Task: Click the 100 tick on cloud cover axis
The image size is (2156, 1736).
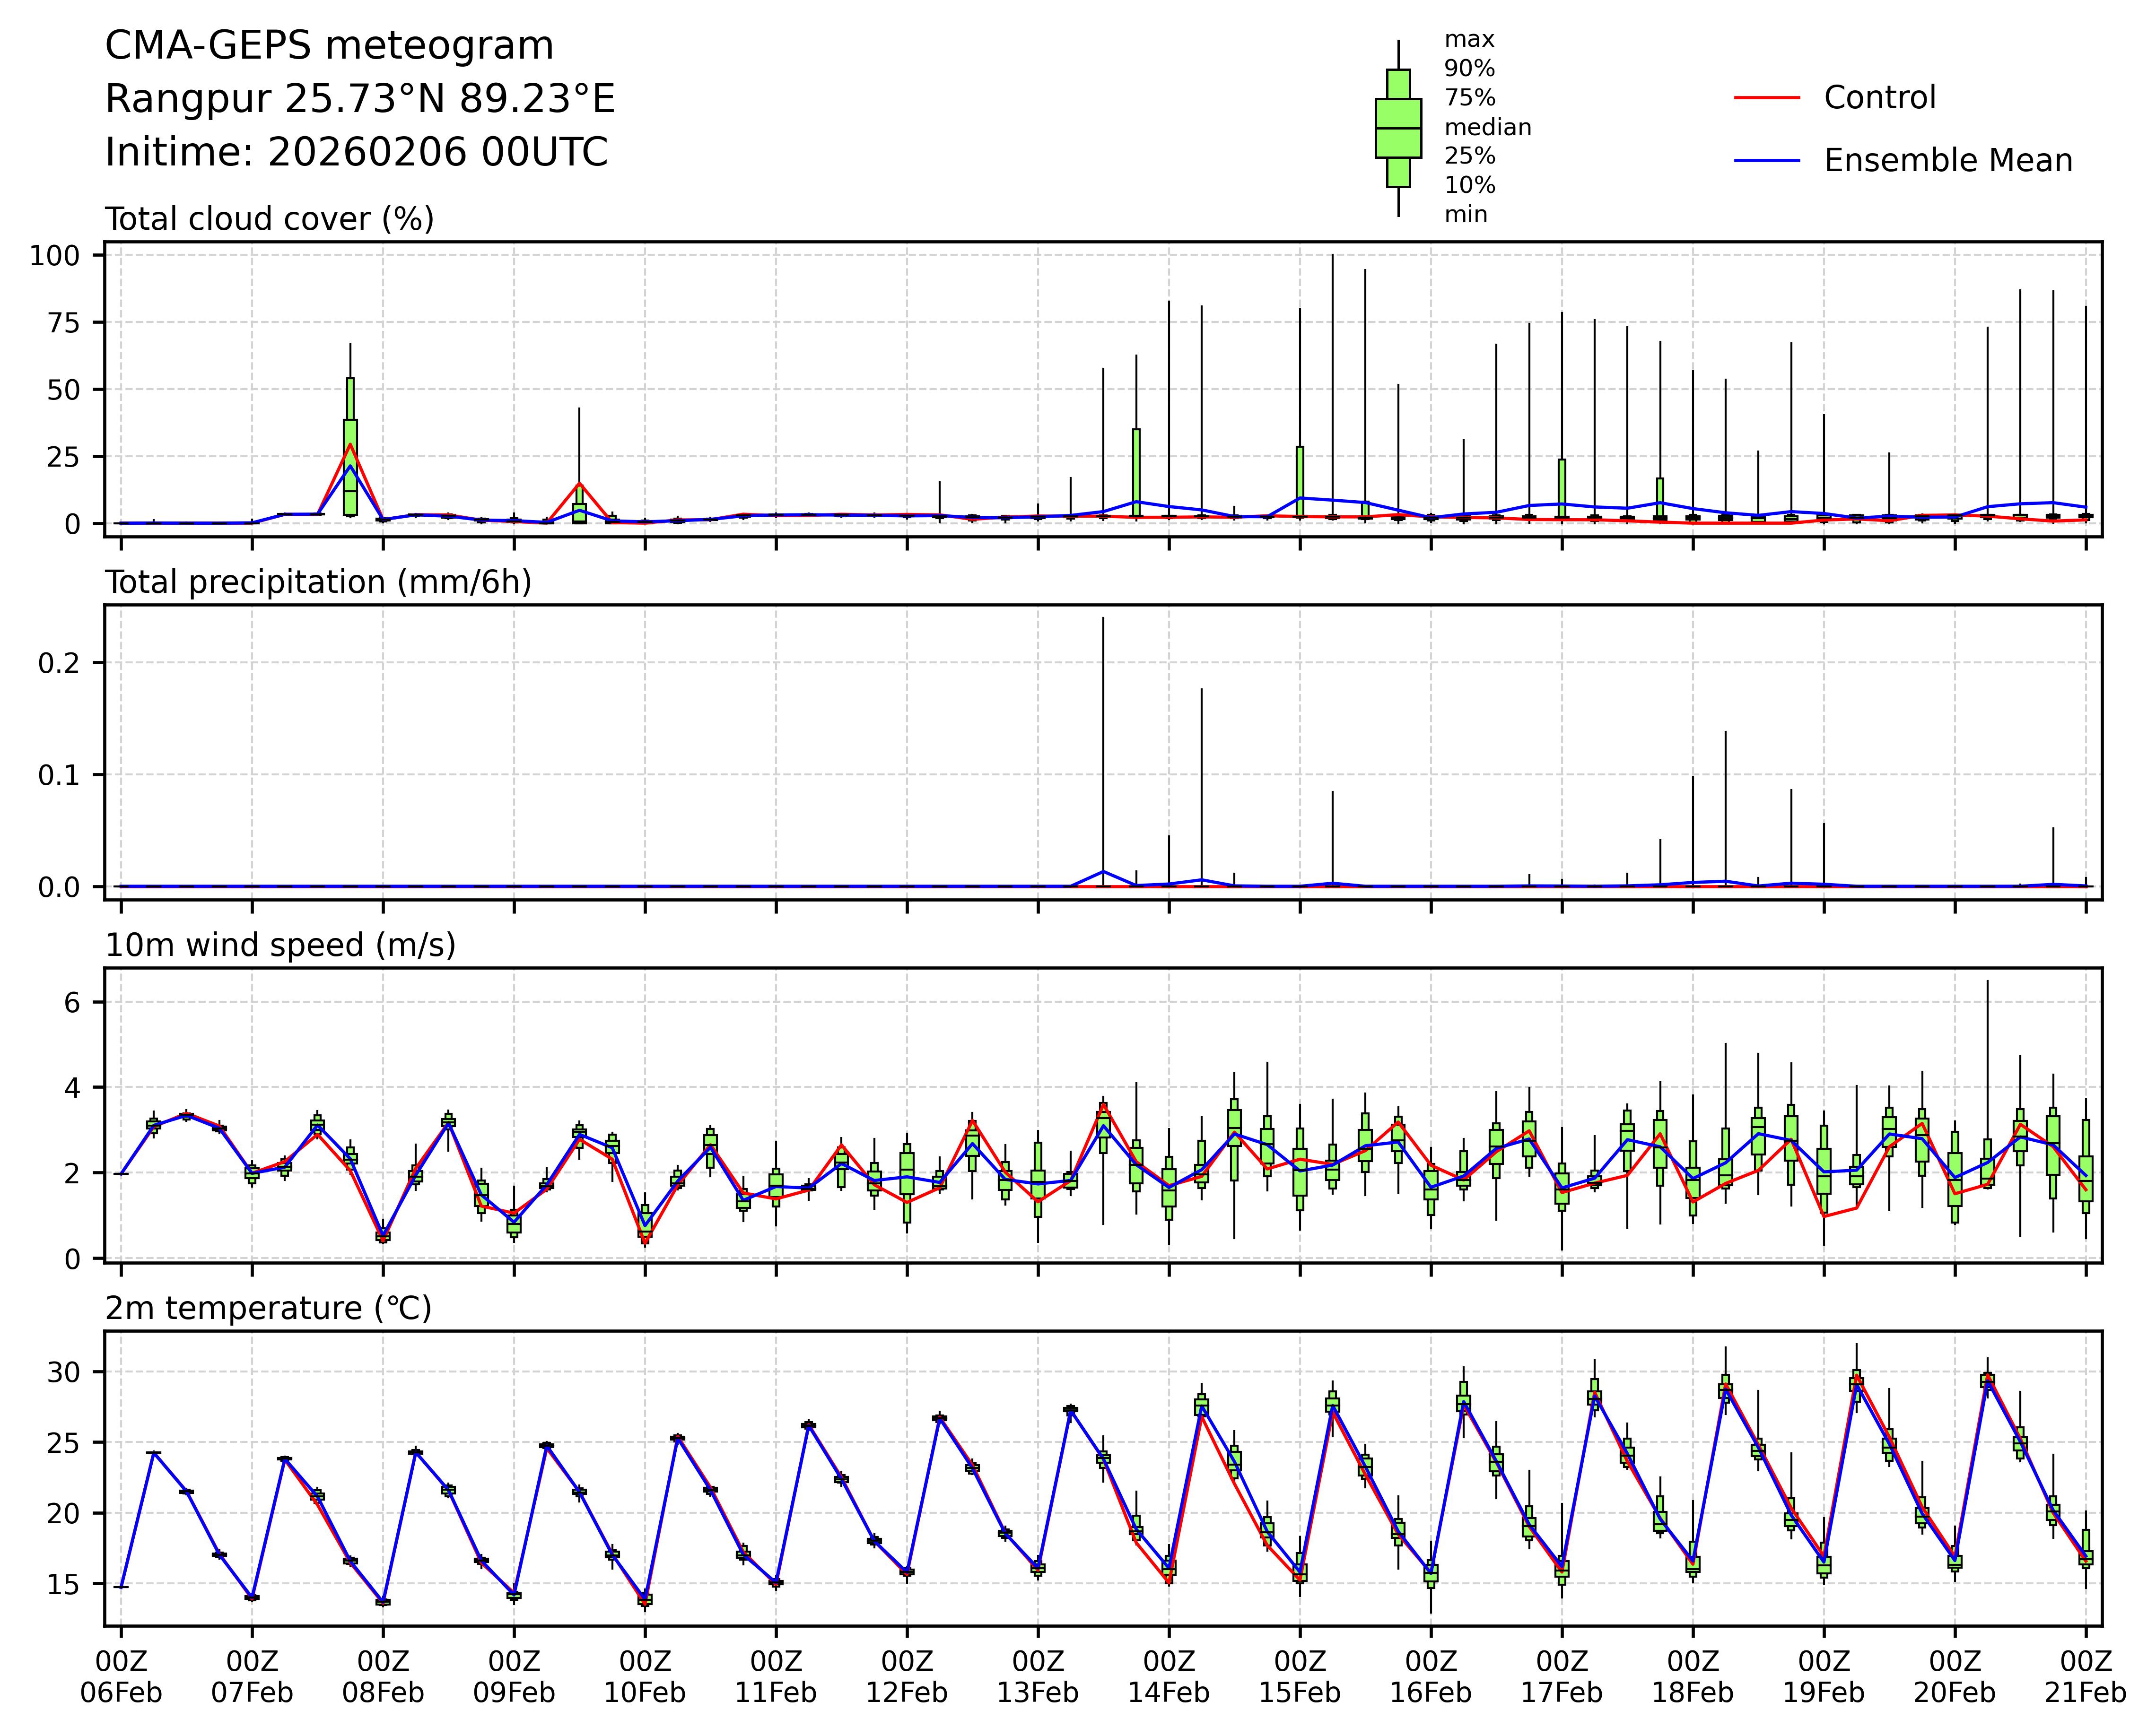Action: tap(54, 256)
